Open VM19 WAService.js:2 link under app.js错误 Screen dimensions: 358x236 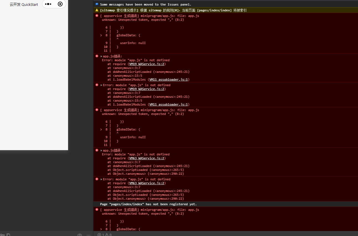tap(147, 64)
